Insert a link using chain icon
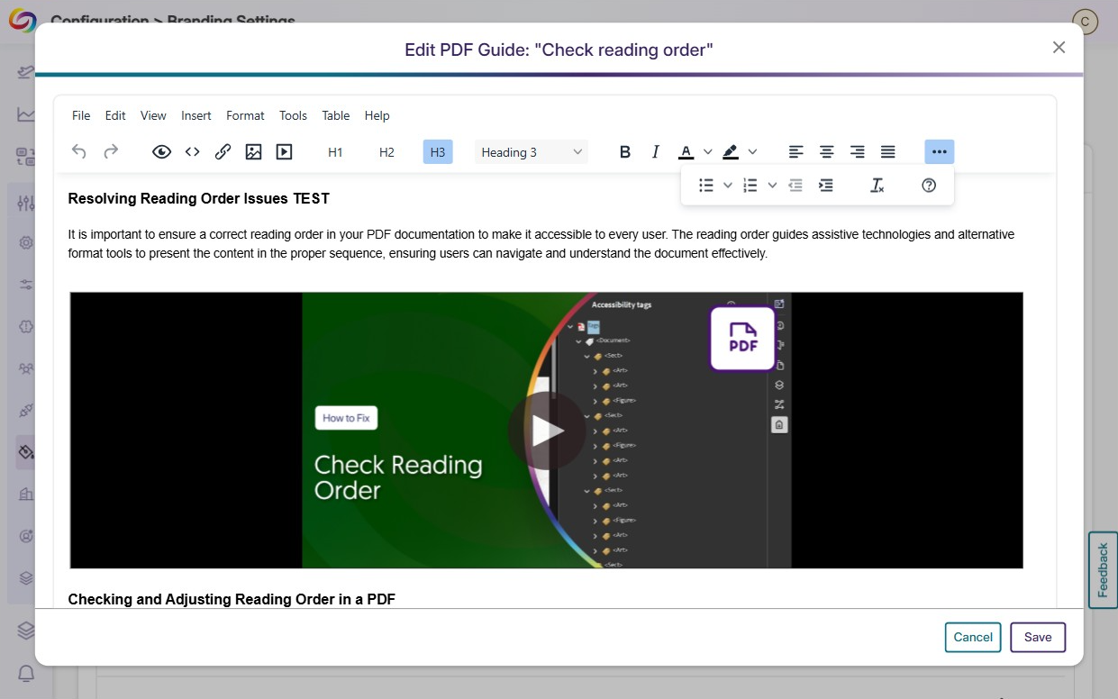1118x699 pixels. pyautogui.click(x=223, y=152)
